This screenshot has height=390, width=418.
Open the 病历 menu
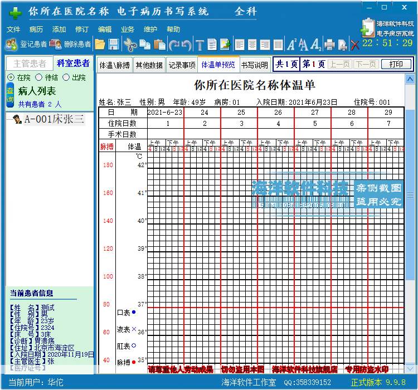[x=36, y=29]
